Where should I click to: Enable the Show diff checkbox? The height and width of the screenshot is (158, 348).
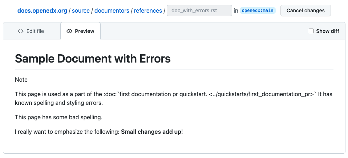(x=311, y=31)
